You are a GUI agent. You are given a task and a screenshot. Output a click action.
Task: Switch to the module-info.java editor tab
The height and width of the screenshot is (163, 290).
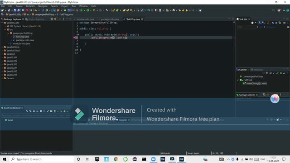point(85,19)
